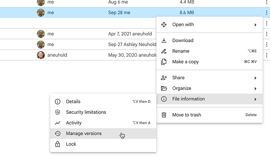Screen dimensions: 270x165
Task: Select Manage versions from the submenu
Action: point(84,134)
